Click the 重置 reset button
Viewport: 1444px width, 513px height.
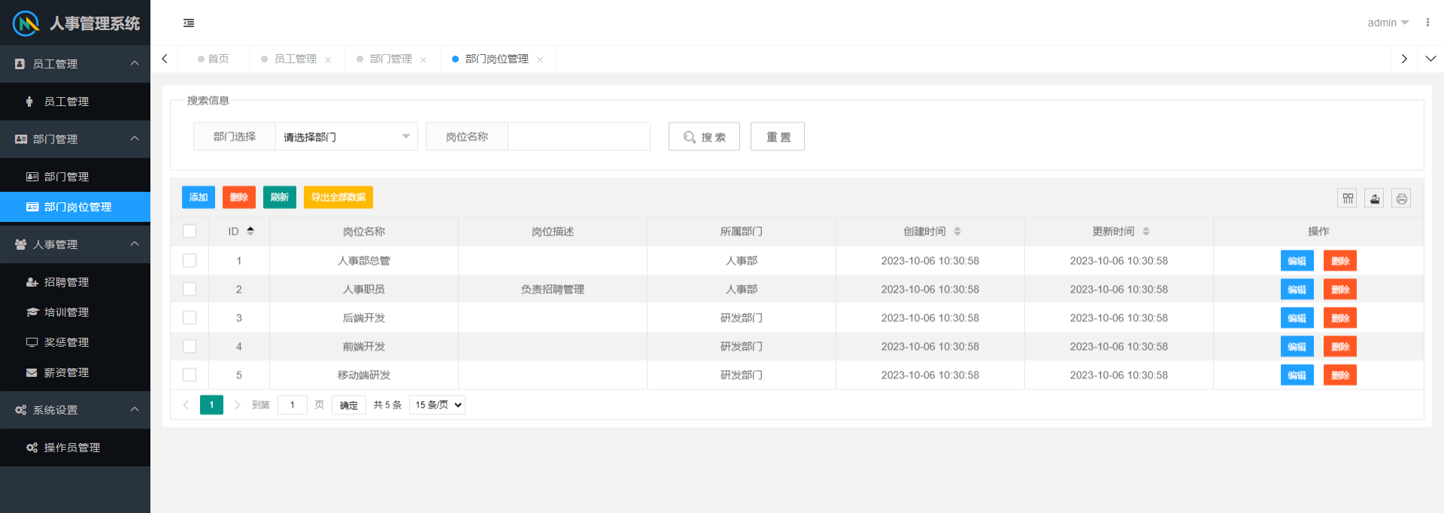point(778,137)
